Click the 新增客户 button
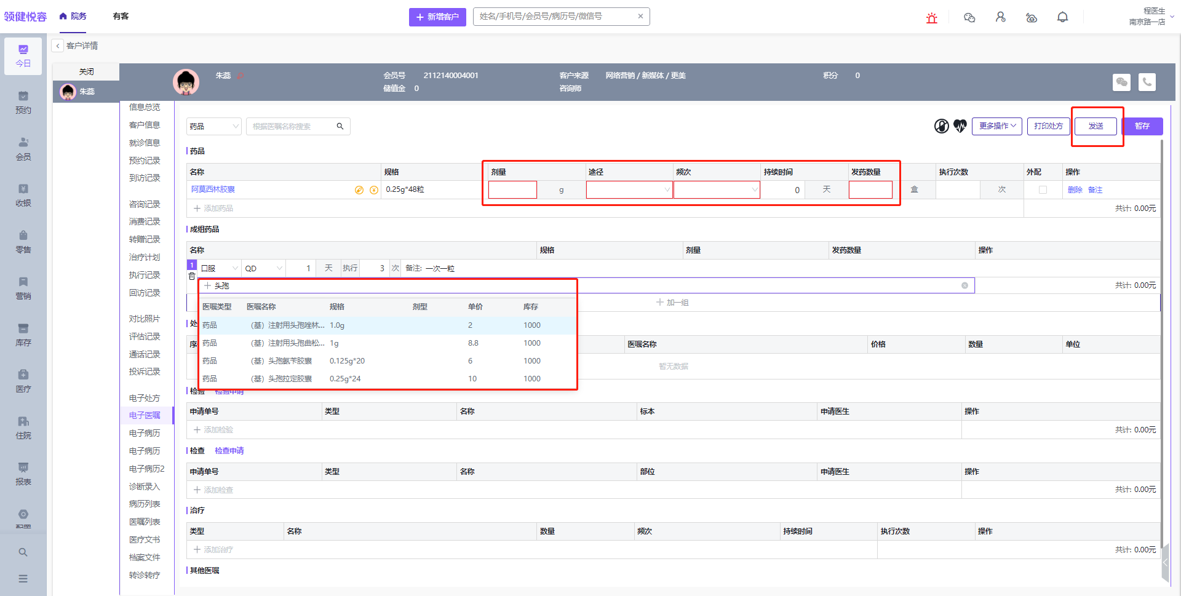This screenshot has height=596, width=1181. tap(437, 17)
